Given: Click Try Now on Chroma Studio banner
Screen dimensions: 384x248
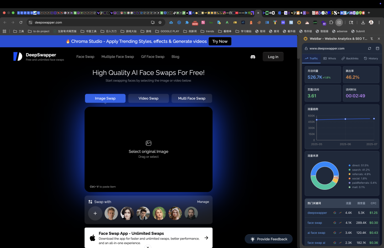Looking at the screenshot, I should 220,41.
